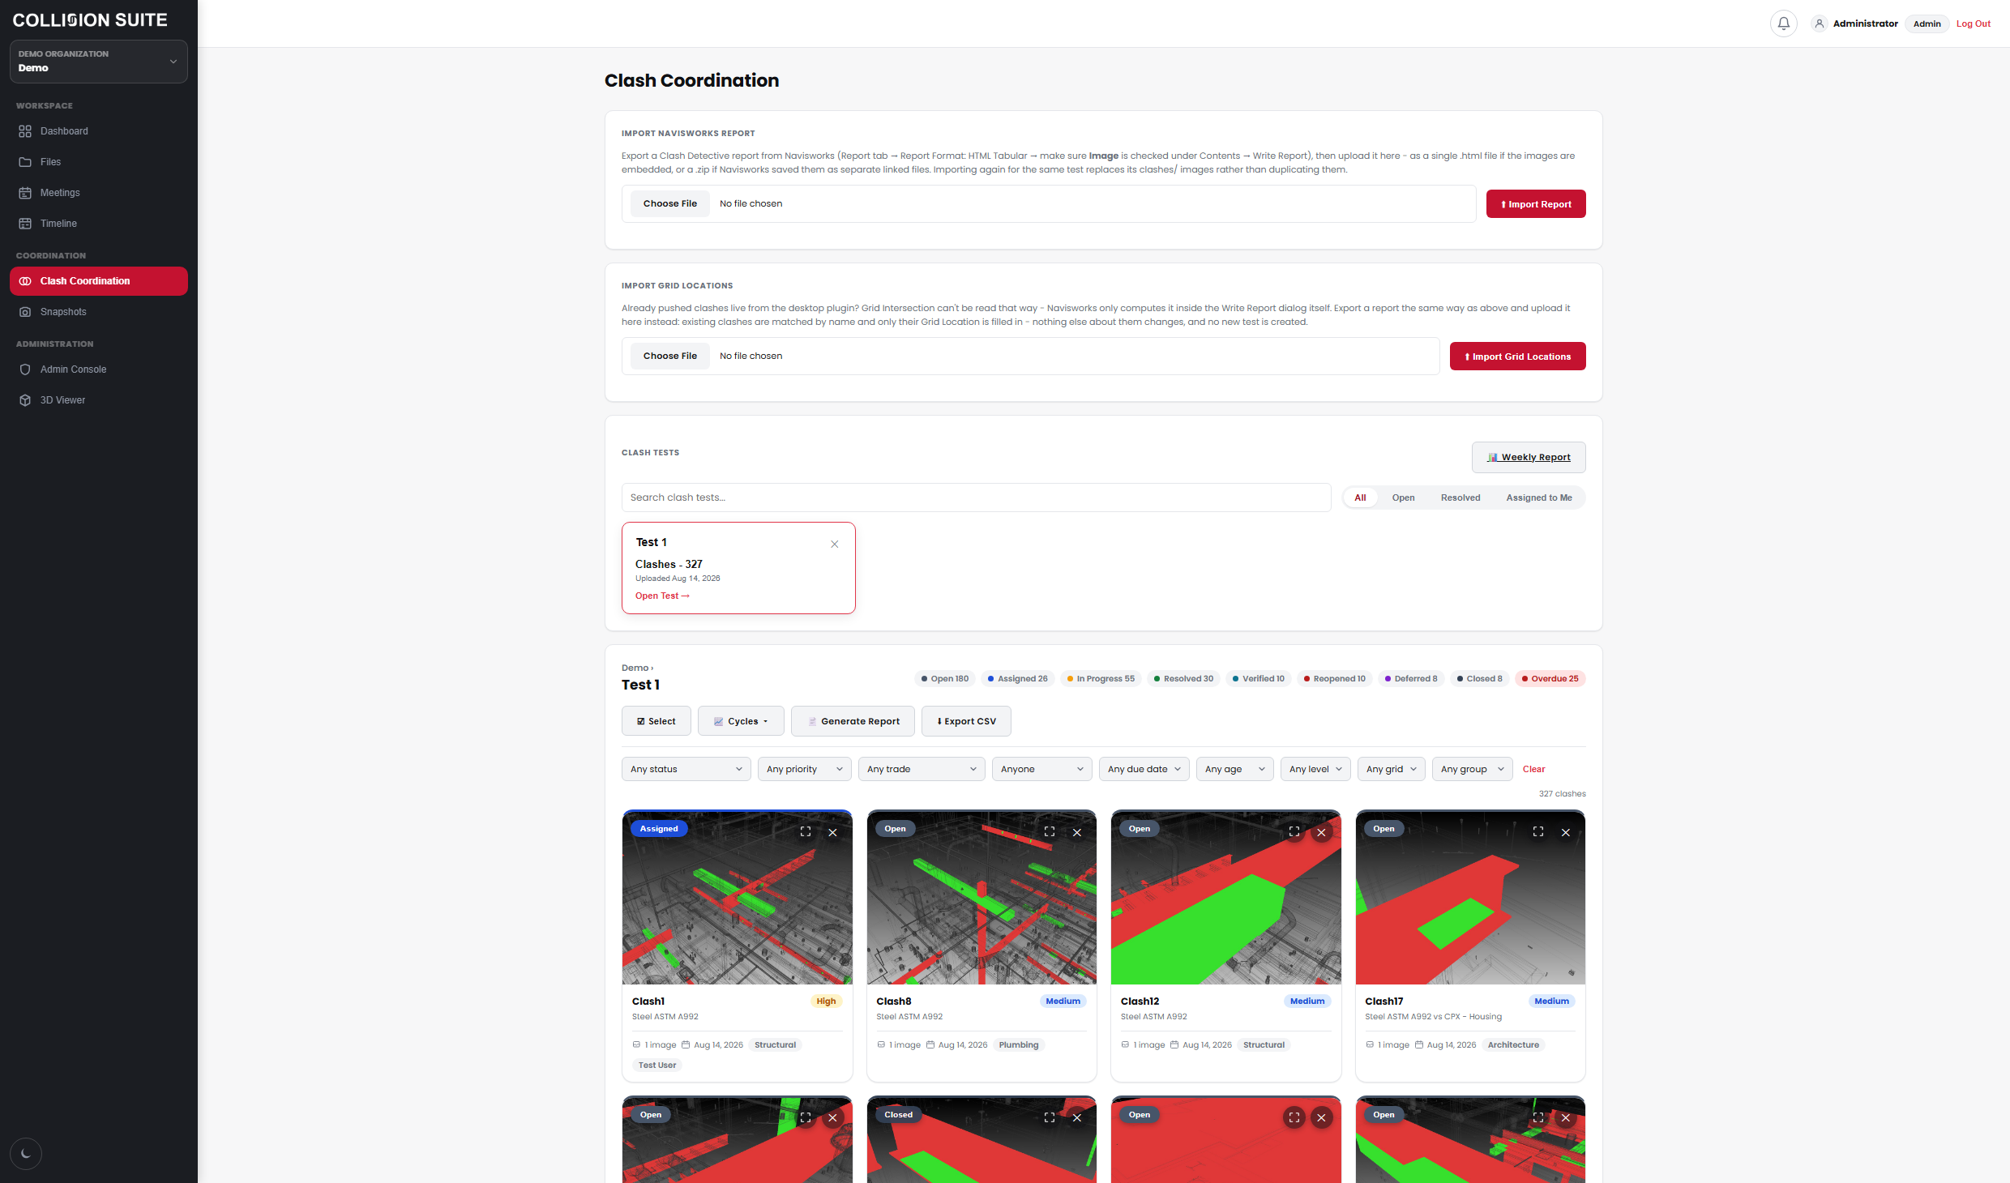Open Admin Console in sidebar

pos(99,369)
